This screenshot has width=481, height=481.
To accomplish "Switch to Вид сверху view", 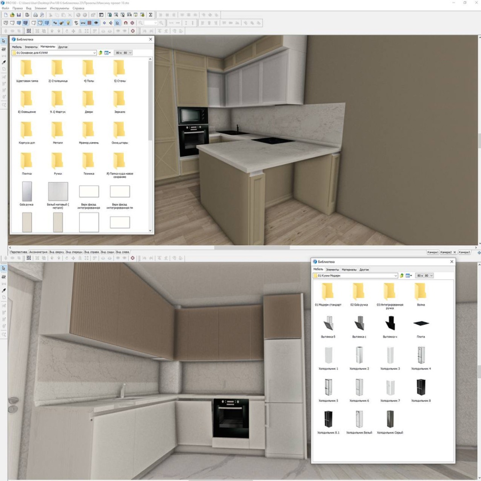I will point(57,252).
